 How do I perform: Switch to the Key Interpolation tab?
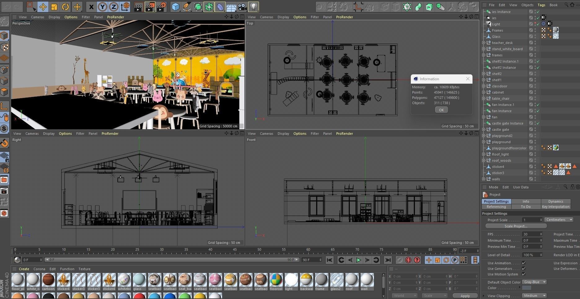556,207
